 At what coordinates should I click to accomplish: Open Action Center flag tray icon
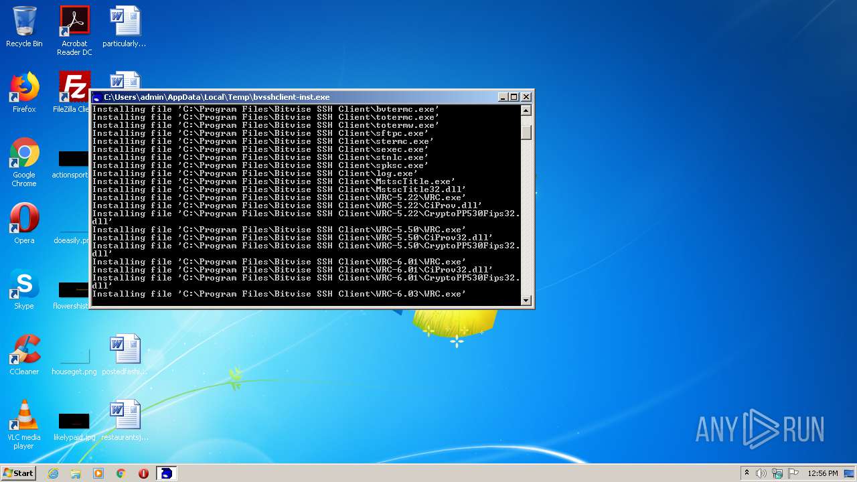(x=793, y=473)
